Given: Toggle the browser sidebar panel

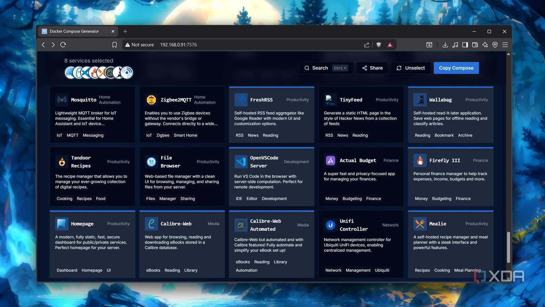Looking at the screenshot, I should (465, 45).
